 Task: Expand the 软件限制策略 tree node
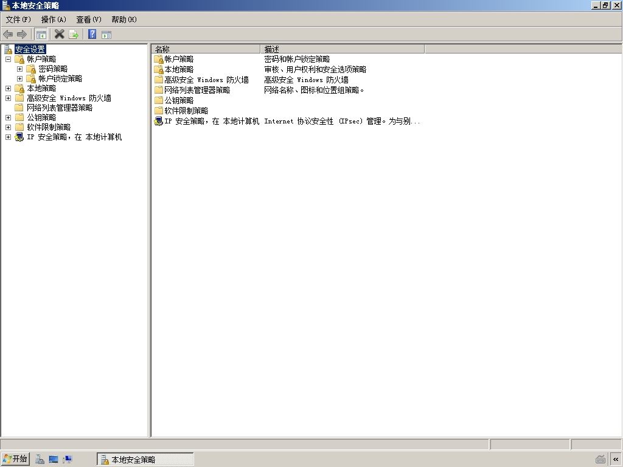[8, 128]
